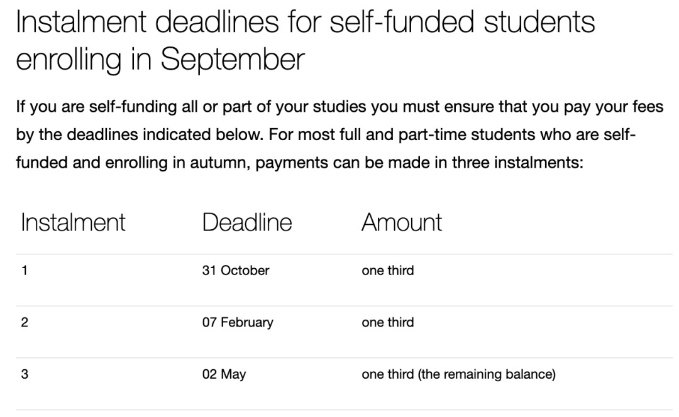Click instalment number 1 cell
This screenshot has height=417, width=679.
pos(25,271)
